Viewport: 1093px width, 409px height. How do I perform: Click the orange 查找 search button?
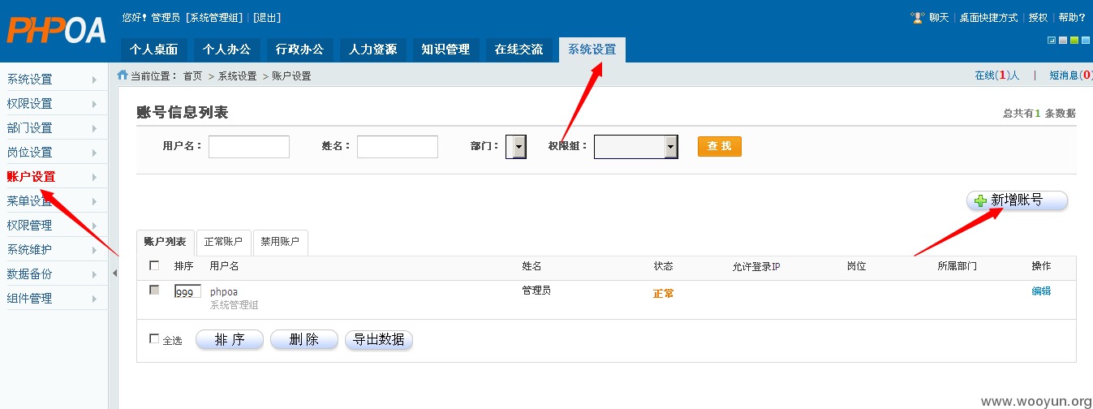[720, 146]
